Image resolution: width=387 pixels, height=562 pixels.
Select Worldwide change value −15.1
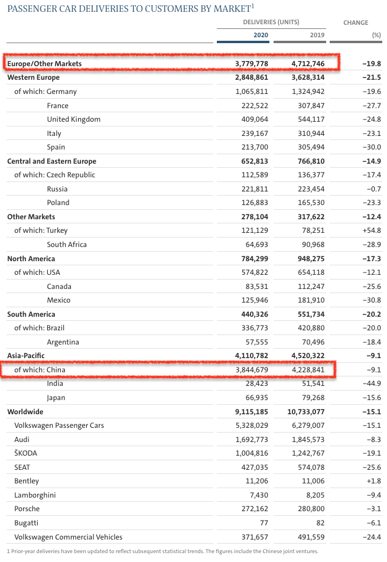pos(372,412)
